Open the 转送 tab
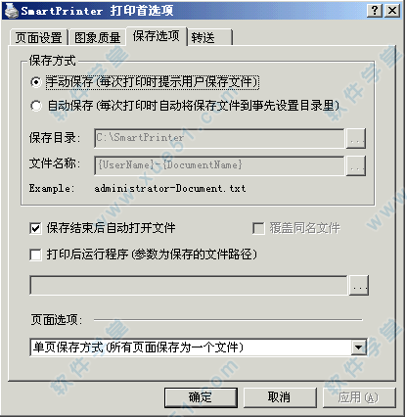 [210, 37]
